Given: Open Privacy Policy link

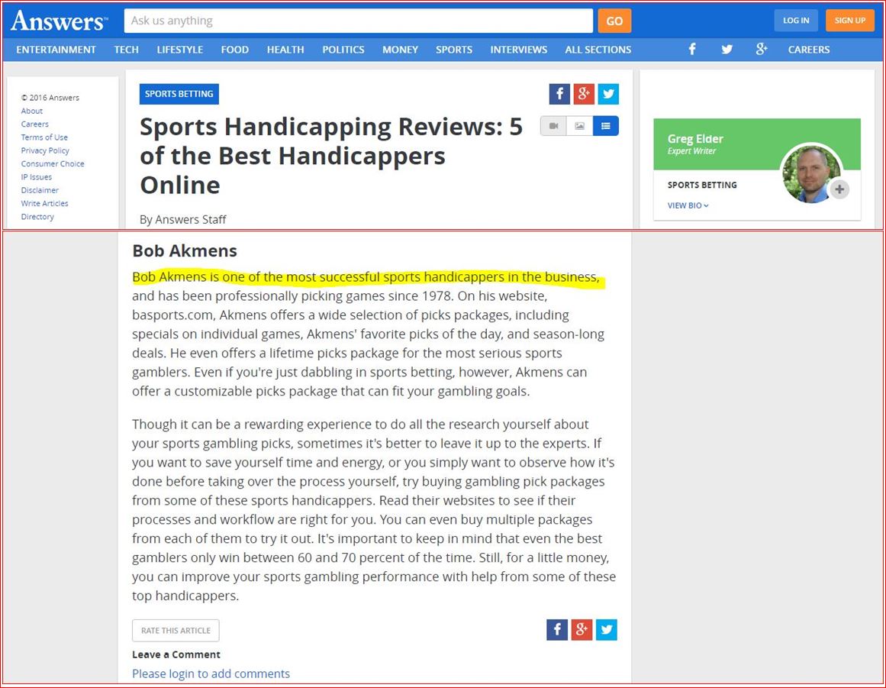Looking at the screenshot, I should [x=44, y=150].
